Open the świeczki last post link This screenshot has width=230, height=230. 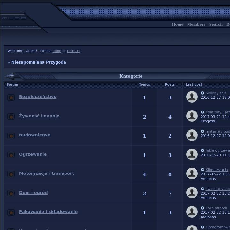click(x=218, y=189)
